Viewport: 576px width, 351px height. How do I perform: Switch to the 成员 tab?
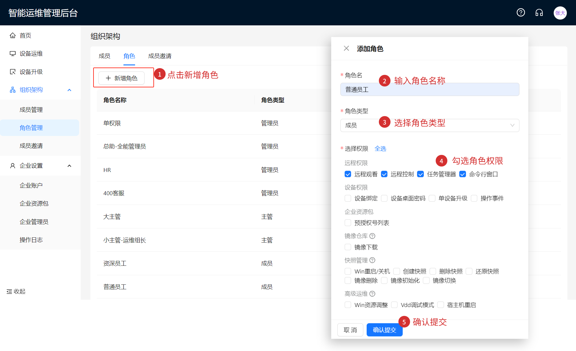105,56
